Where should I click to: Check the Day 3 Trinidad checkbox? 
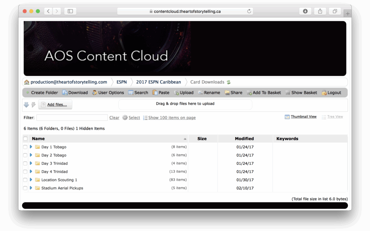click(x=25, y=163)
